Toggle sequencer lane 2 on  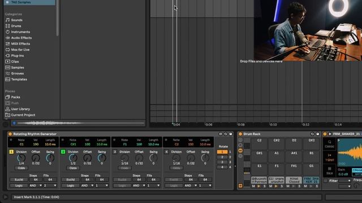pos(63,152)
